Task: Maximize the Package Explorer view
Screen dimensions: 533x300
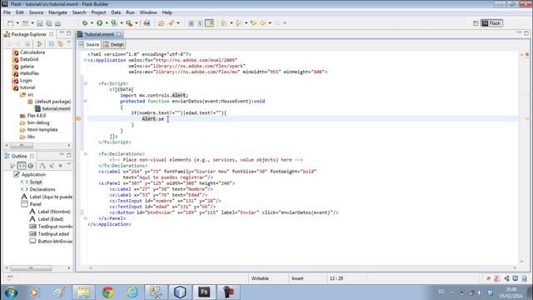Action: pos(69,33)
